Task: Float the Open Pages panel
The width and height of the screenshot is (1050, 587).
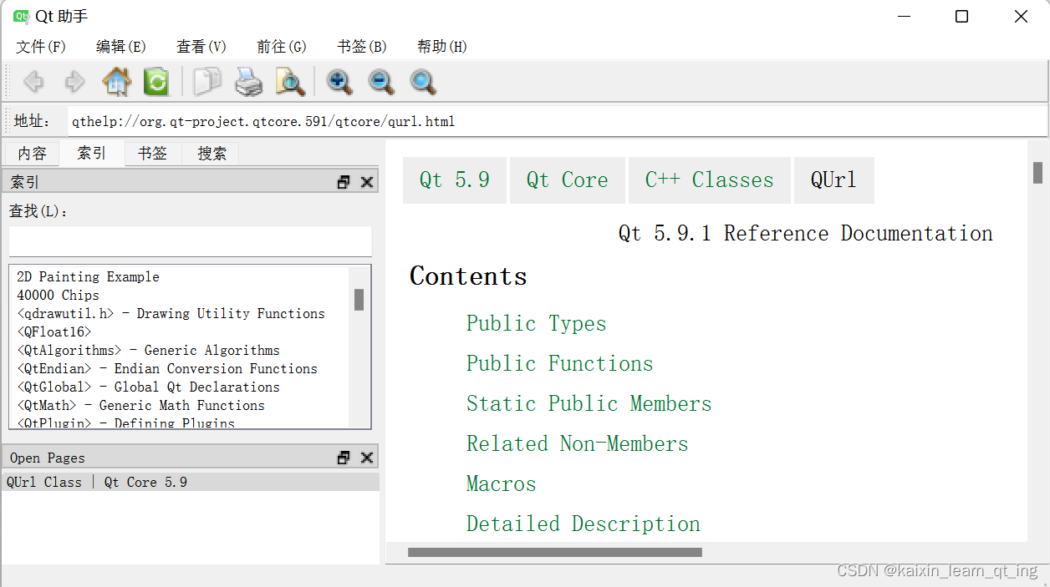Action: [x=344, y=458]
